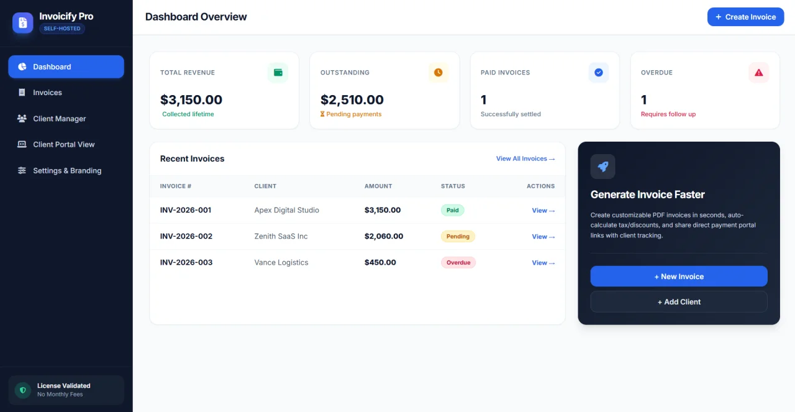View invoice INV-2026-001
Viewport: 795px width, 412px height.
(543, 211)
